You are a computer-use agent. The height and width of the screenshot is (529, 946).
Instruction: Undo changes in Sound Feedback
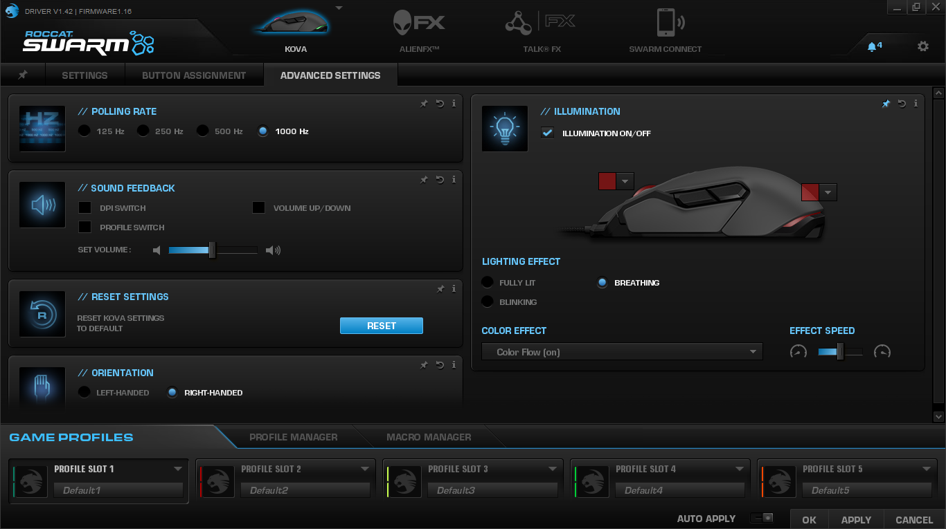(x=440, y=180)
